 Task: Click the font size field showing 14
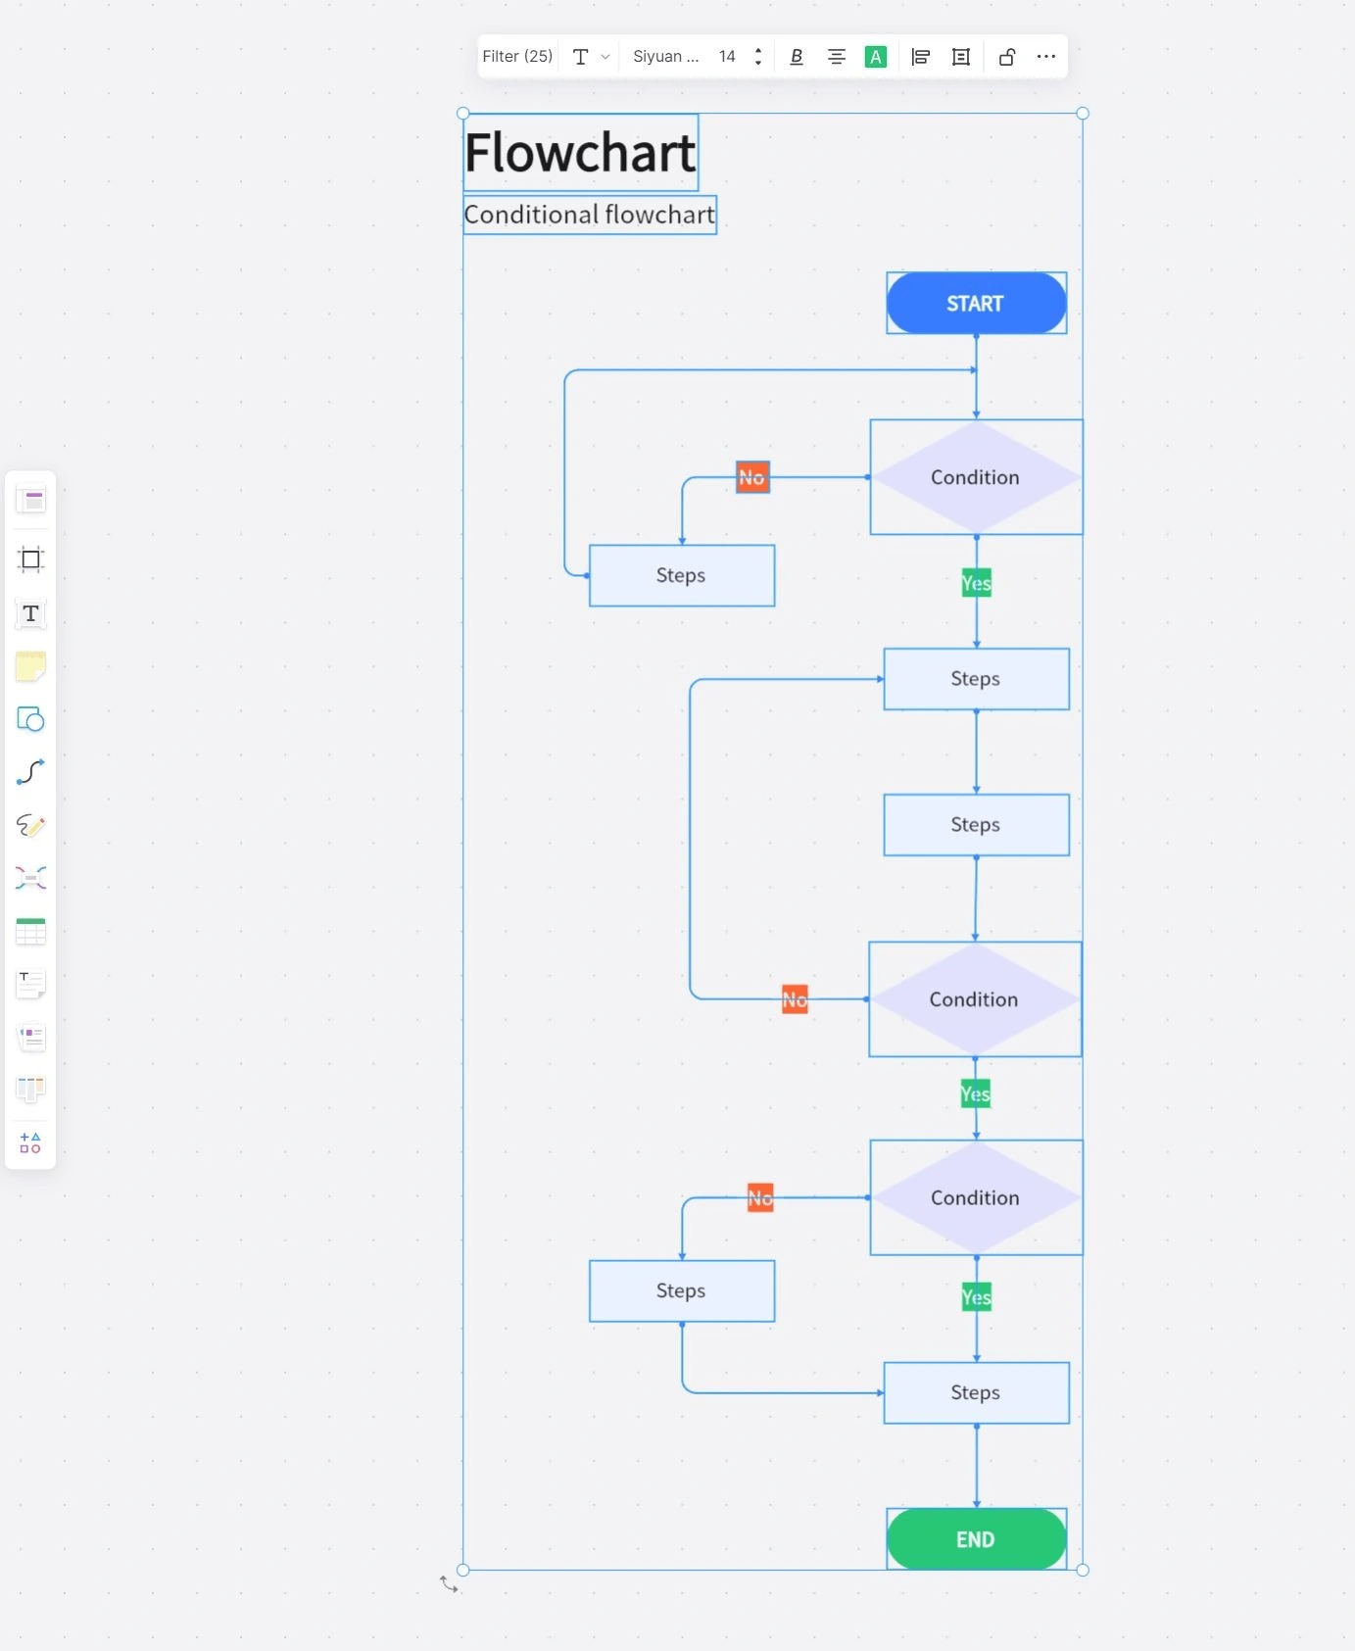click(727, 57)
